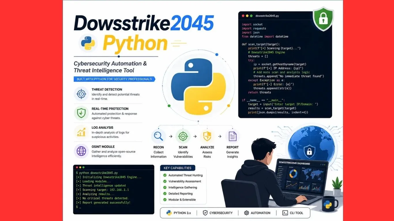Toggle the Modular & Extensible checkmark
Screen dimensions: 394x221
click(x=165, y=200)
